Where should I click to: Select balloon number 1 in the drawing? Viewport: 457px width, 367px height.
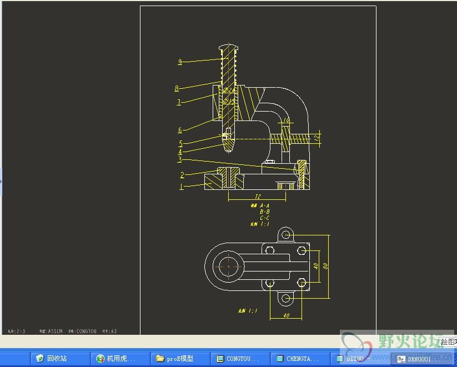[181, 187]
